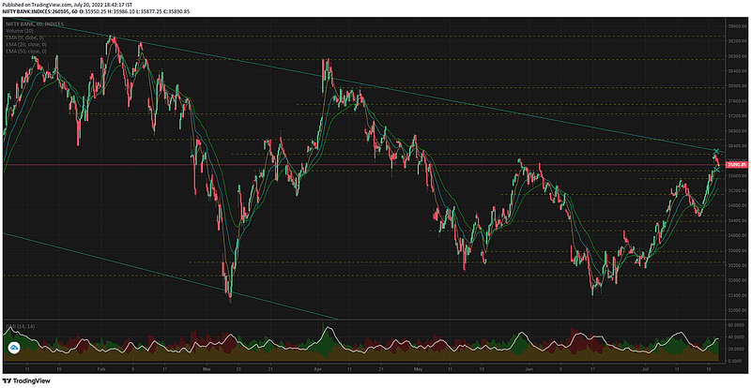
Task: Click the 35200.00 price axis label
Action: point(737,191)
